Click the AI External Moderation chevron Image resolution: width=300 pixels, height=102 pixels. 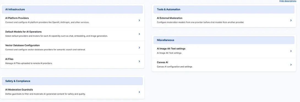click(291, 20)
